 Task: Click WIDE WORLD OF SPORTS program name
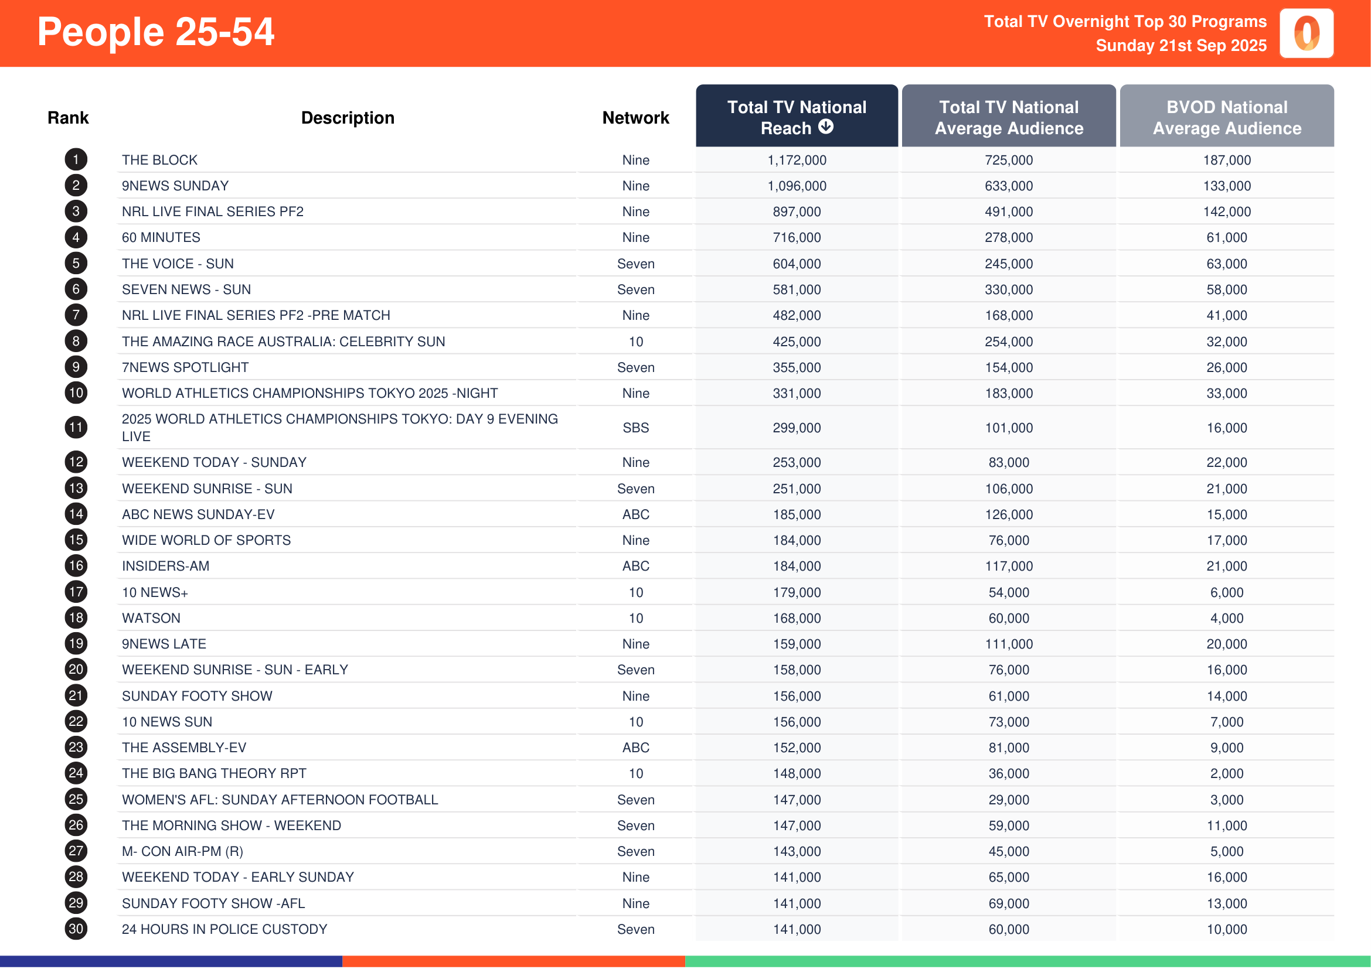coord(206,540)
